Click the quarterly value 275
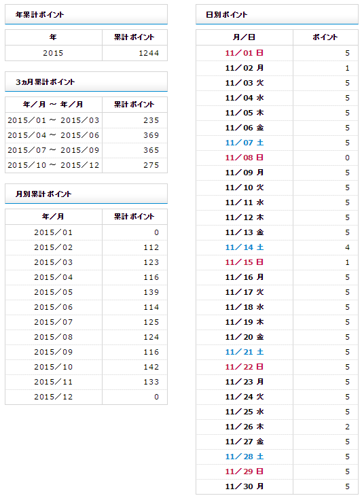 pyautogui.click(x=151, y=165)
